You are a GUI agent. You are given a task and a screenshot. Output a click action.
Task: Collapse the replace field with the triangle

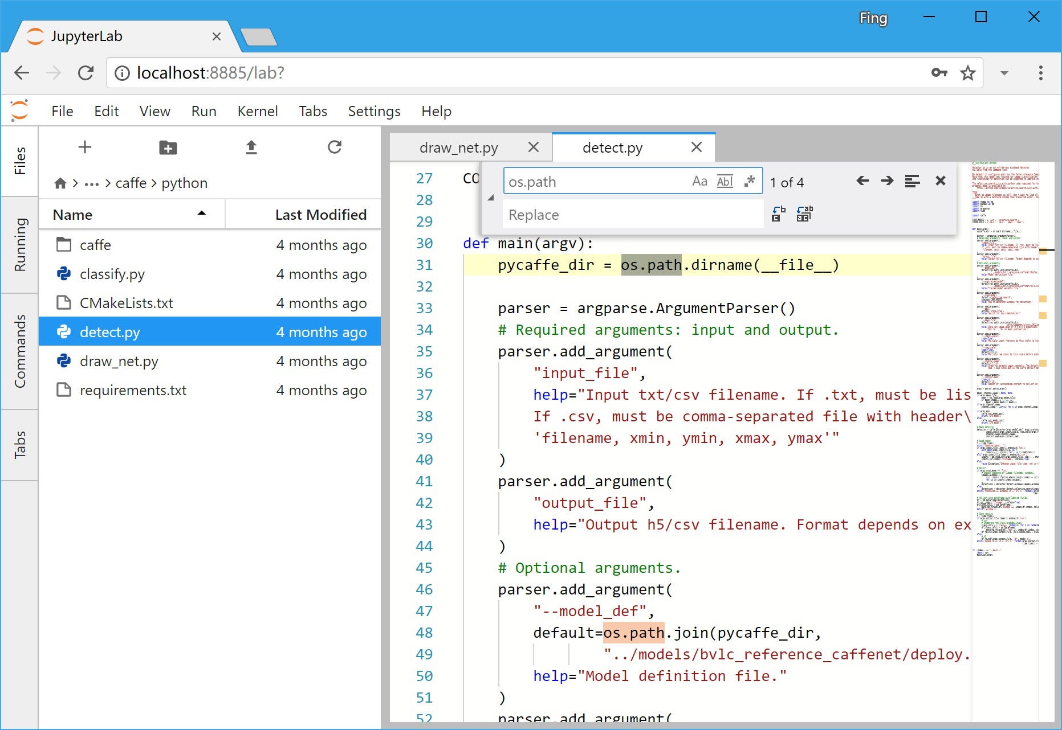(x=490, y=198)
